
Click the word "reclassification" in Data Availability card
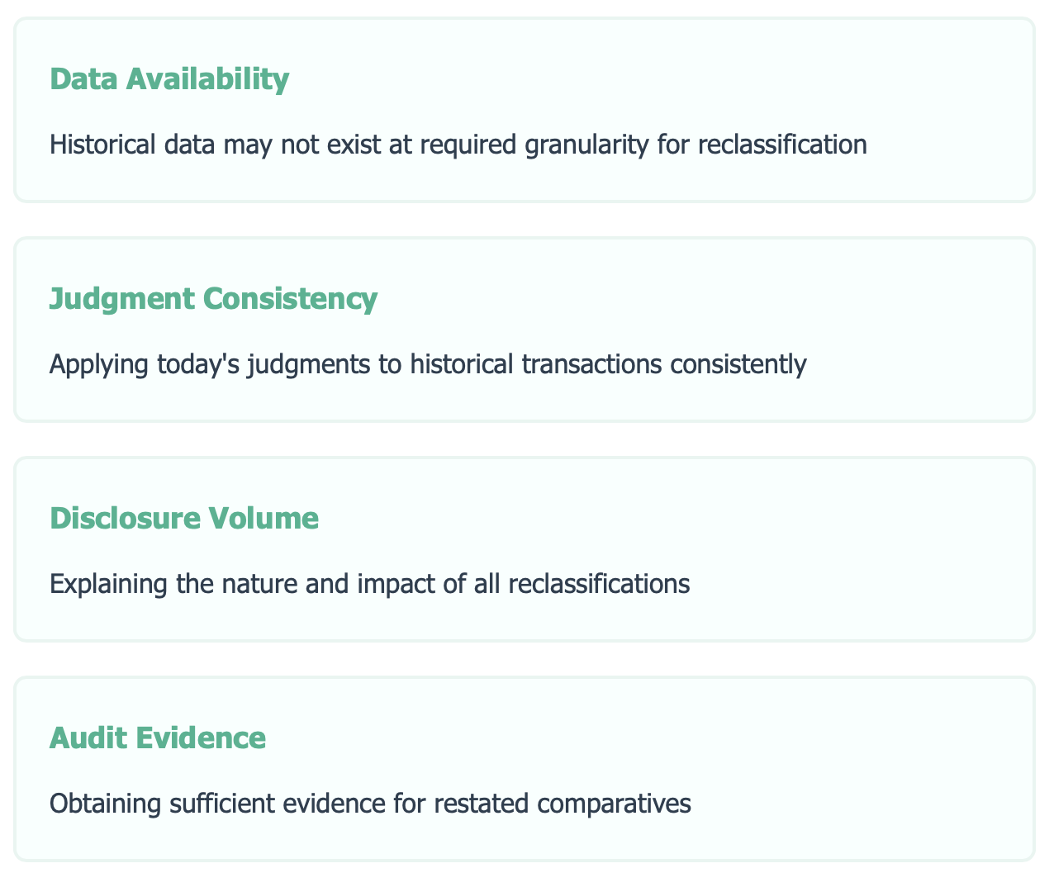click(782, 145)
